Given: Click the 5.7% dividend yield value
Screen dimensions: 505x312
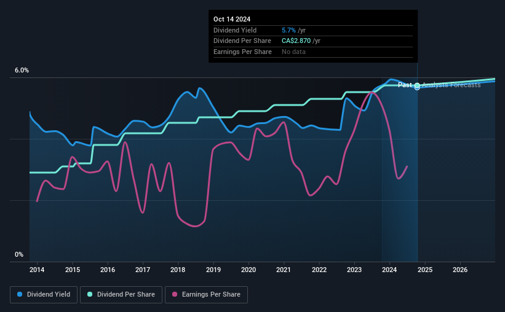Looking at the screenshot, I should point(288,30).
